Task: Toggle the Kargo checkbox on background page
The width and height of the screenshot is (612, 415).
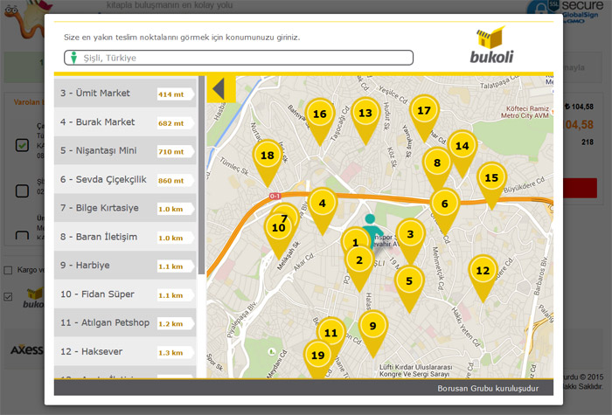Action: [8, 270]
